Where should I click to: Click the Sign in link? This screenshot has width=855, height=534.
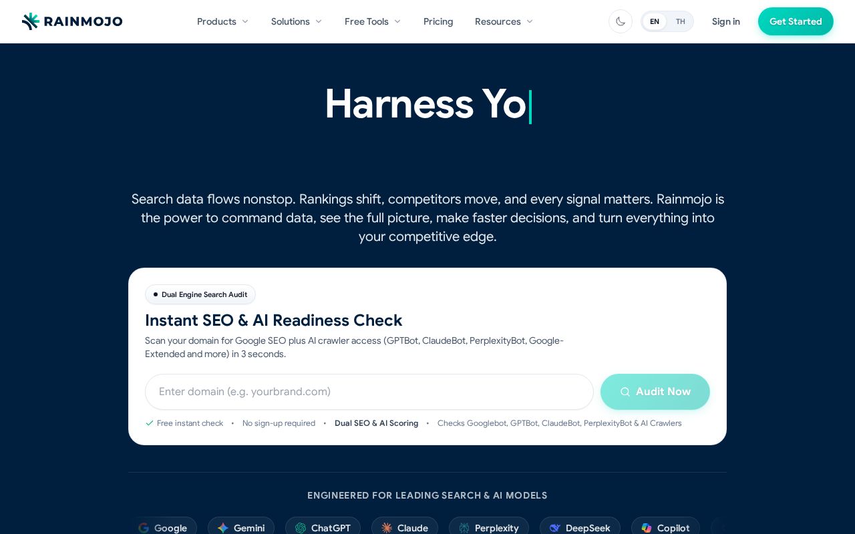point(726,21)
